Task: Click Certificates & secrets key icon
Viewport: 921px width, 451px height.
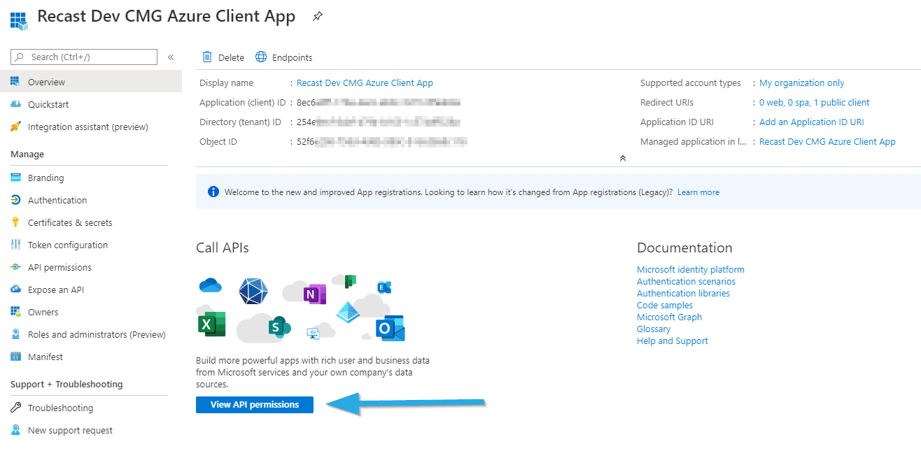Action: [x=15, y=222]
